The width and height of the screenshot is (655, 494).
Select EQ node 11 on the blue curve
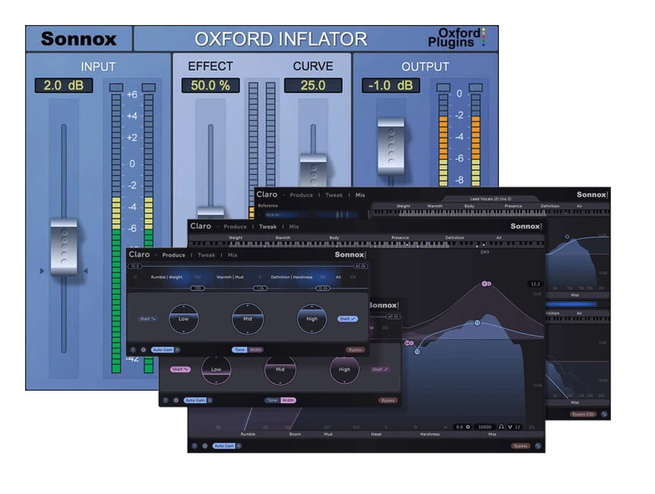pos(477,323)
